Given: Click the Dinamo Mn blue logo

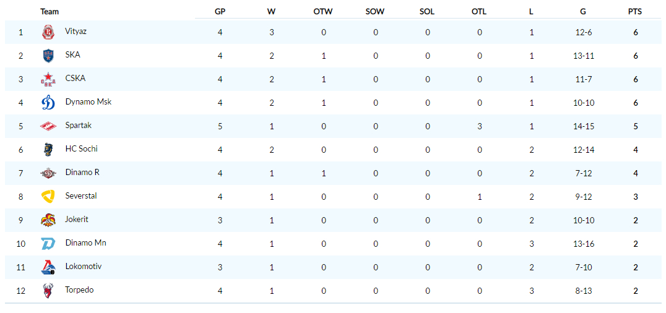Looking at the screenshot, I should 48,244.
